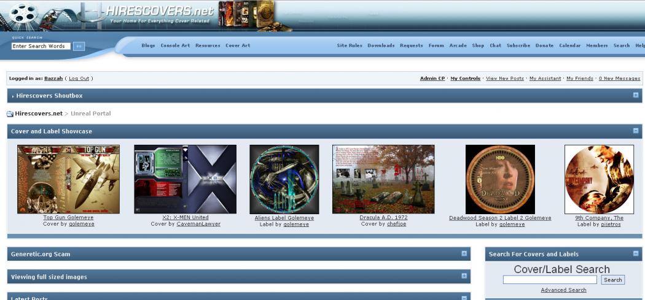Open the Downloads navigation link
Viewport: 645px width, 300px height.
click(x=381, y=45)
